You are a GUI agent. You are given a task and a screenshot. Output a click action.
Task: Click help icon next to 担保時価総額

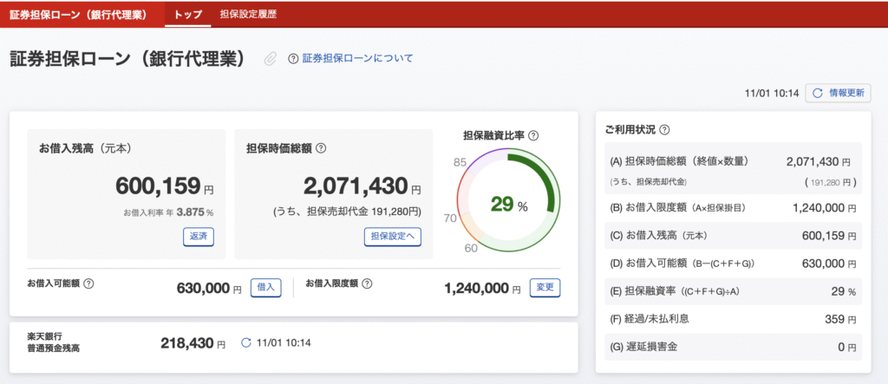click(321, 148)
